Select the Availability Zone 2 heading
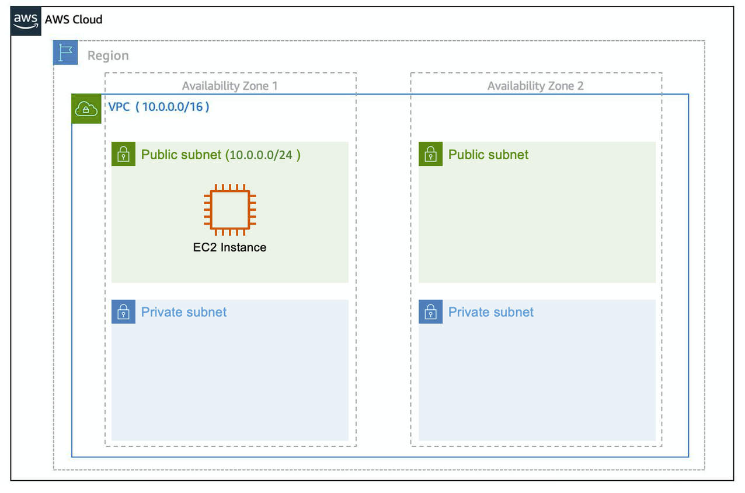Image resolution: width=745 pixels, height=493 pixels. click(x=535, y=86)
